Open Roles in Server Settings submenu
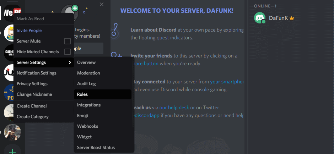The height and width of the screenshot is (154, 334). pos(103,94)
